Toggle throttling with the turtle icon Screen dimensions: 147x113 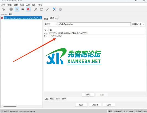click(x=22, y=9)
